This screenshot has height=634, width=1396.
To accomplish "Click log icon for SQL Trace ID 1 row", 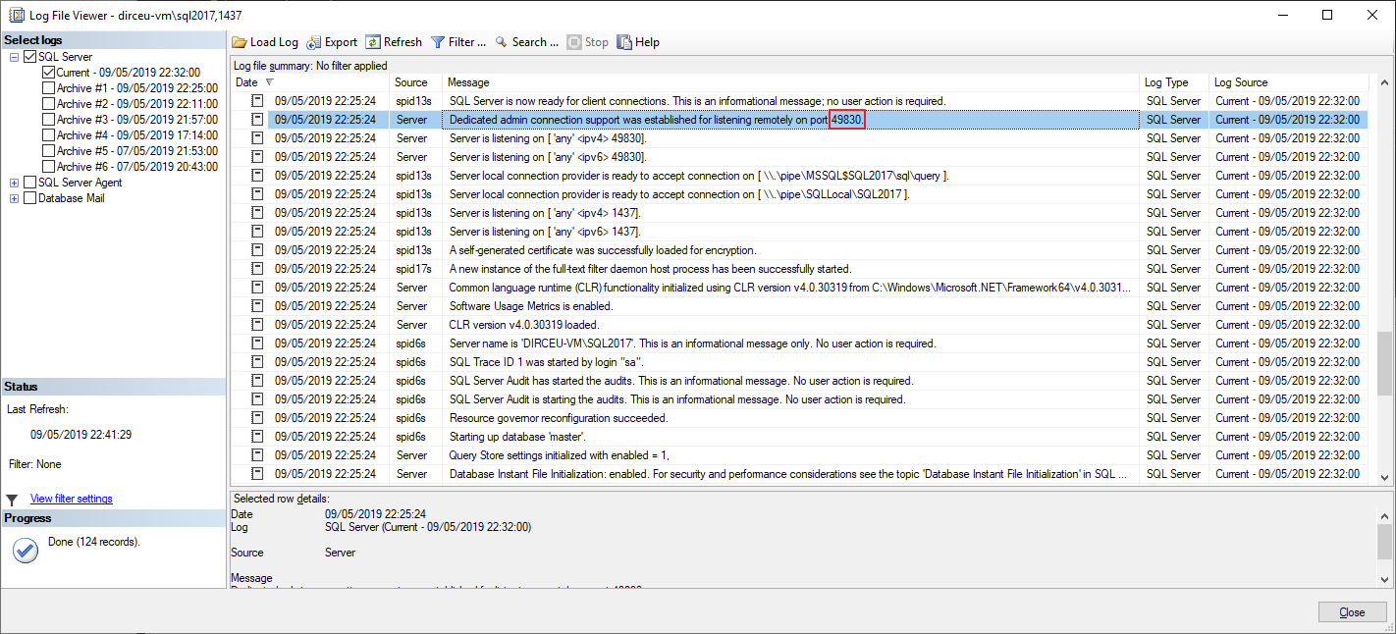I will point(257,362).
